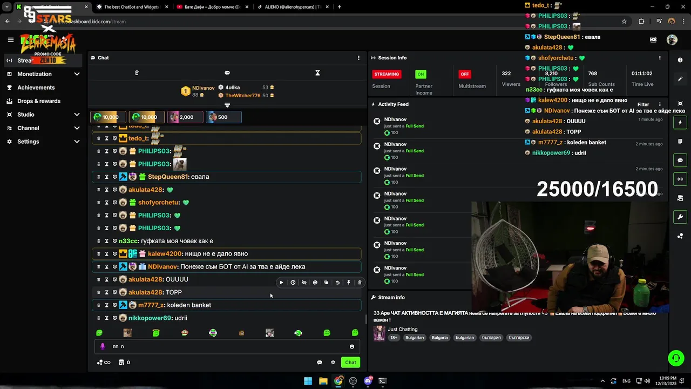Click the 2,000 gift badge
The height and width of the screenshot is (389, 691).
pyautogui.click(x=185, y=117)
